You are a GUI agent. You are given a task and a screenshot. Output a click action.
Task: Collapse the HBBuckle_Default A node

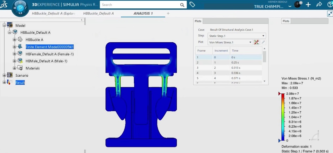[9, 33]
